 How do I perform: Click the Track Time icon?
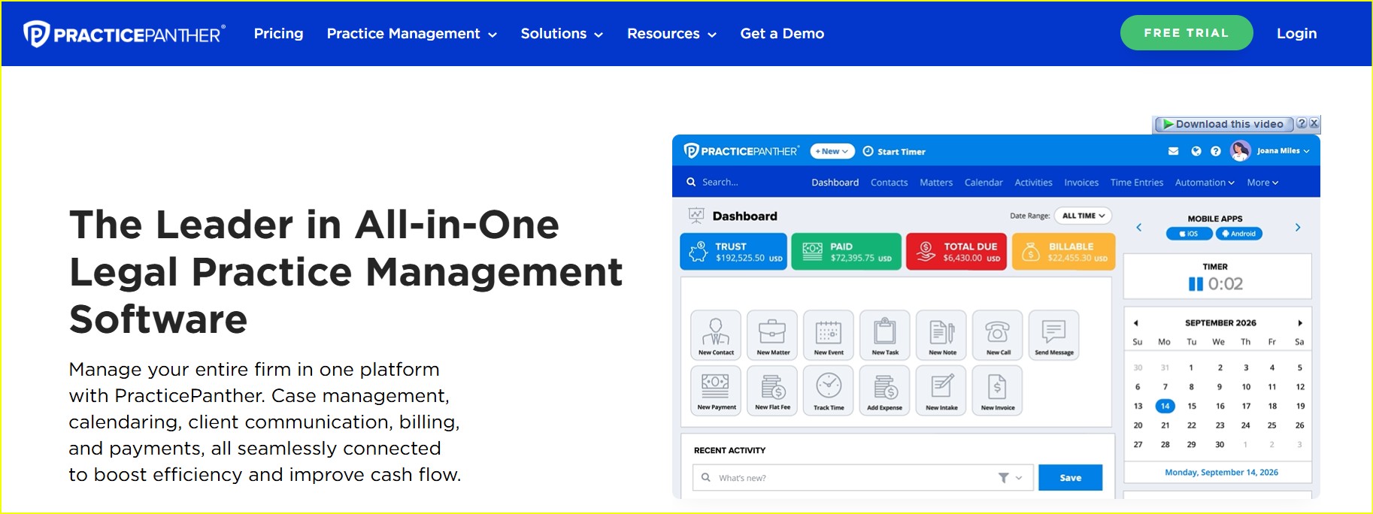(x=829, y=391)
